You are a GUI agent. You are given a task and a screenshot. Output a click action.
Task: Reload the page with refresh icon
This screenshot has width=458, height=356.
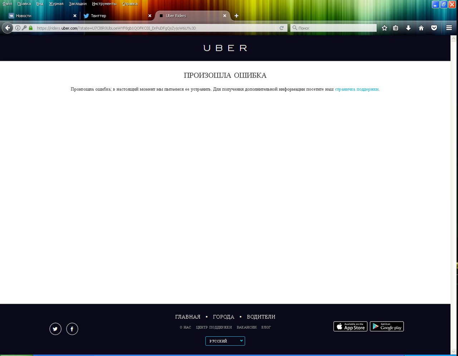(x=282, y=28)
